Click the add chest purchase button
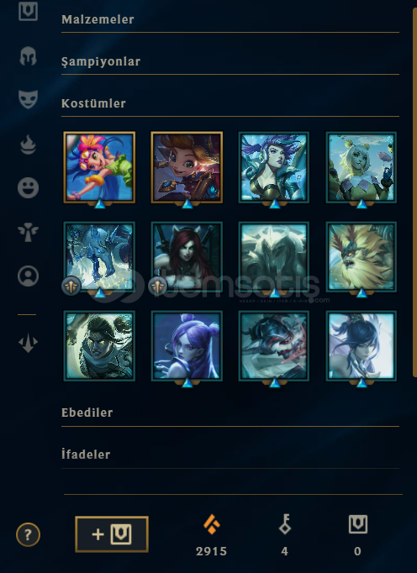Viewport: 417px width, 573px height. click(112, 534)
